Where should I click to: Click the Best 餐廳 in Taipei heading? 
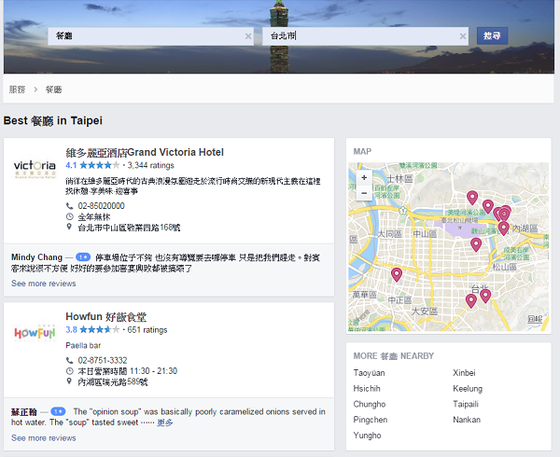tap(53, 120)
